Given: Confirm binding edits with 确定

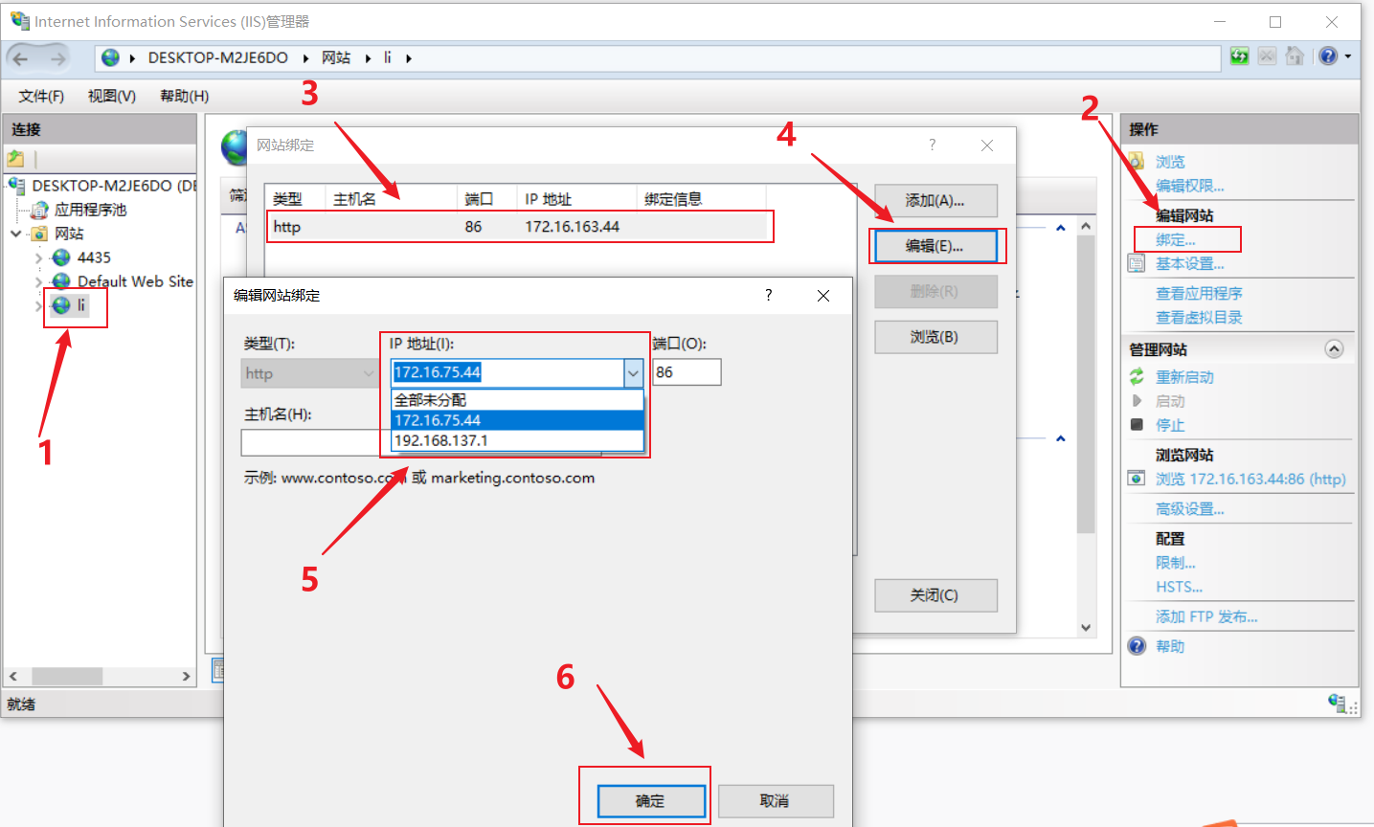Looking at the screenshot, I should click(650, 801).
